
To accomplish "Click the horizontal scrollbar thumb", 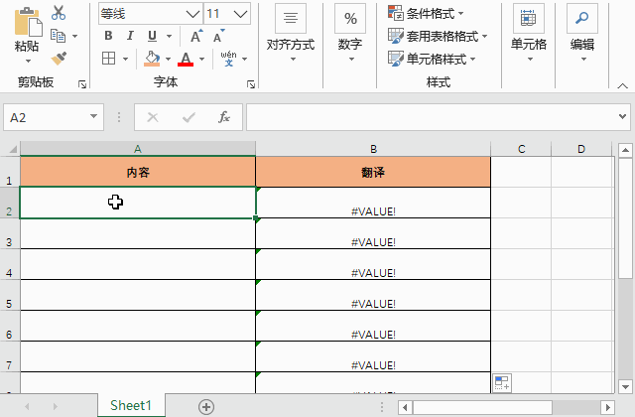I will click(483, 407).
